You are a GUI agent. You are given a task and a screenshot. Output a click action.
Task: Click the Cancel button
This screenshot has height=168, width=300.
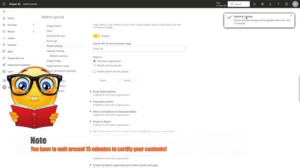(x=127, y=80)
